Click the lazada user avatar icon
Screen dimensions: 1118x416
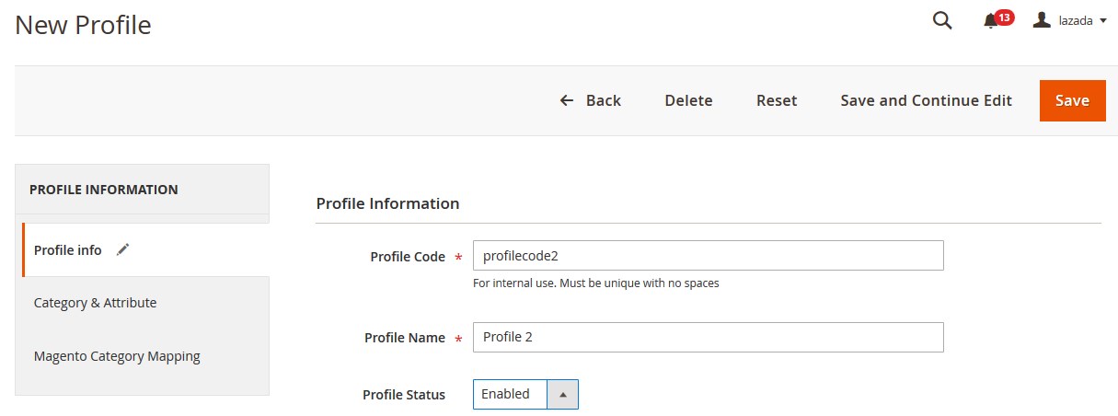pyautogui.click(x=1042, y=19)
